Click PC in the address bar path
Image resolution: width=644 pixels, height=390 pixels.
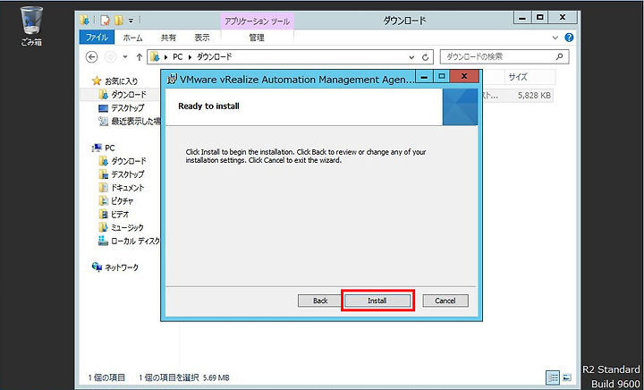click(x=177, y=56)
